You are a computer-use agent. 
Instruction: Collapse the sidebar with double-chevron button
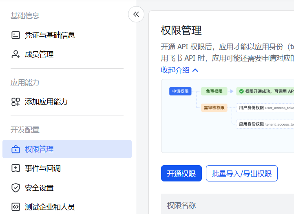136,14
